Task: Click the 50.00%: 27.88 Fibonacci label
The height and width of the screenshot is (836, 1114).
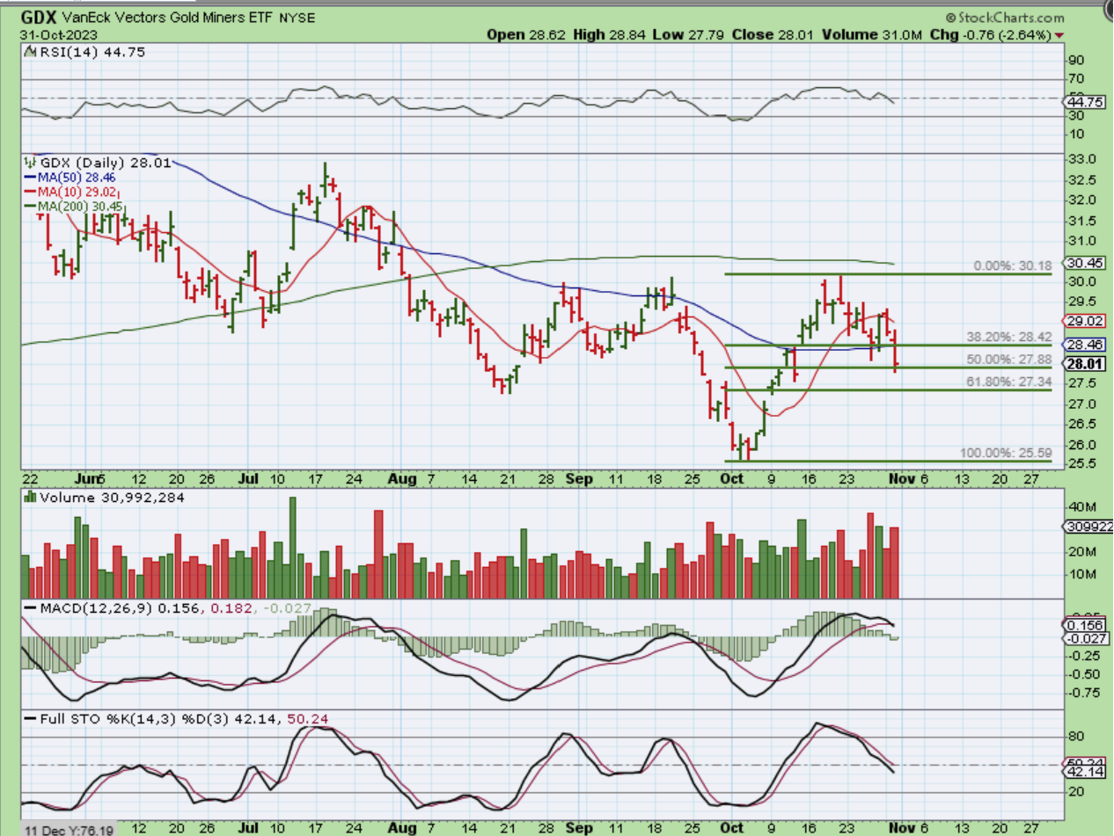Action: (x=1009, y=359)
